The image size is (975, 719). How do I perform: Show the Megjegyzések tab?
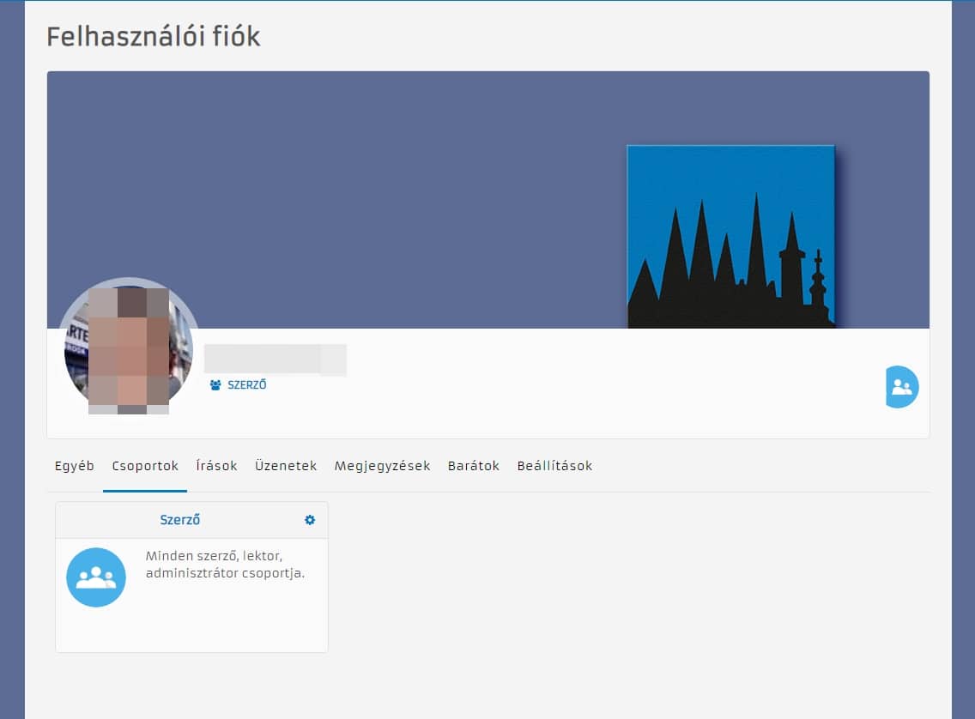382,466
